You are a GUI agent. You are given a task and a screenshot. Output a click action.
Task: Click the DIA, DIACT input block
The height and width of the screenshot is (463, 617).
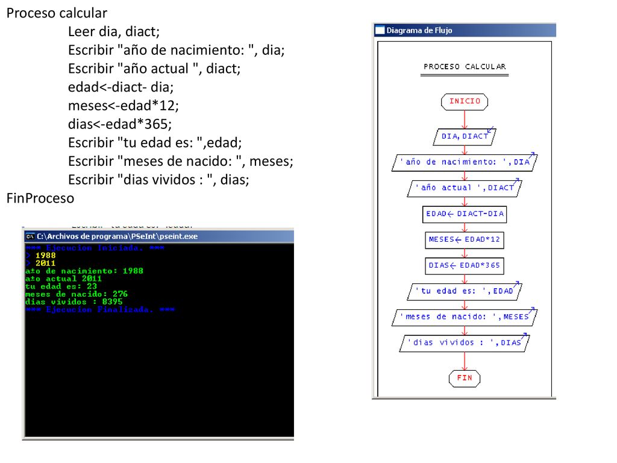(465, 137)
